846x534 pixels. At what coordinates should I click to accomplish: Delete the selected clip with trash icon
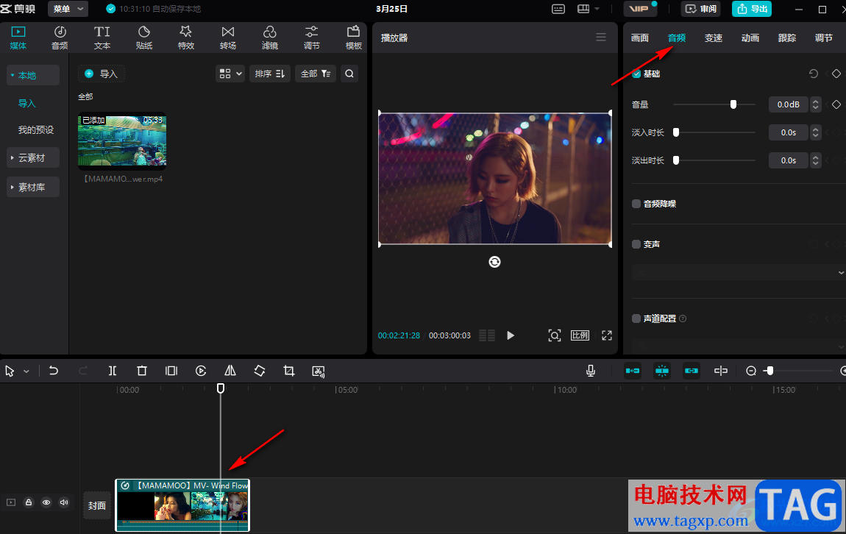(142, 371)
